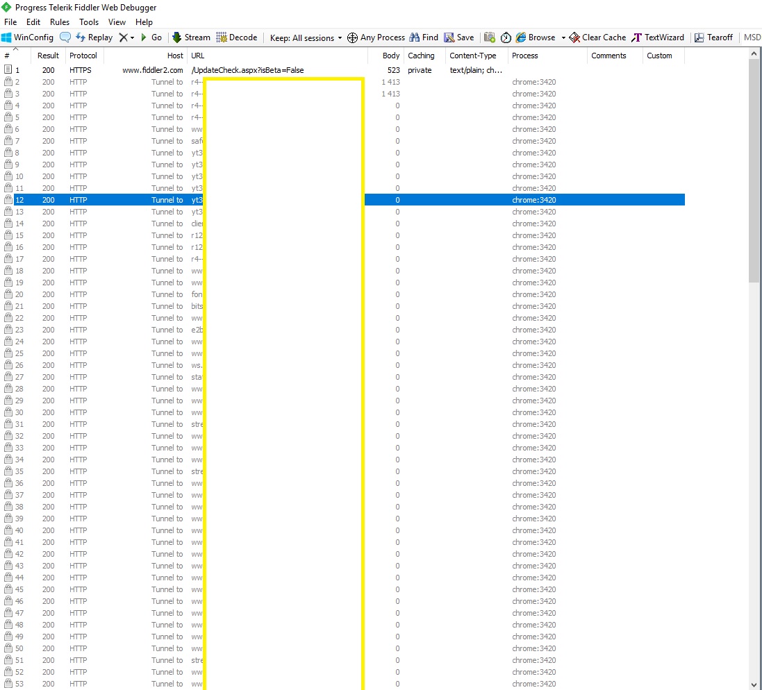Click the lock icon of session 12
762x690 pixels.
8,199
